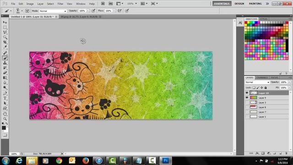The image size is (293, 165).
Task: Open layer blend mode Normal dropdown
Action: coord(257,82)
